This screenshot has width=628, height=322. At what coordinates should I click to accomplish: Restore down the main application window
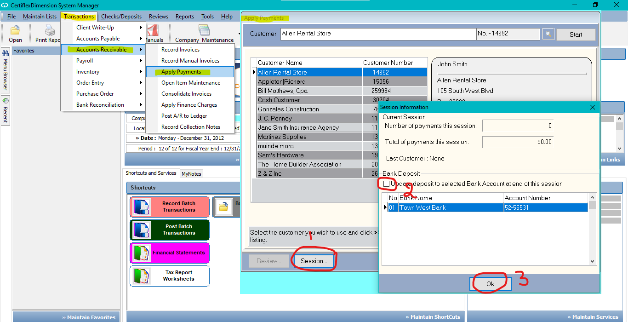(595, 5)
